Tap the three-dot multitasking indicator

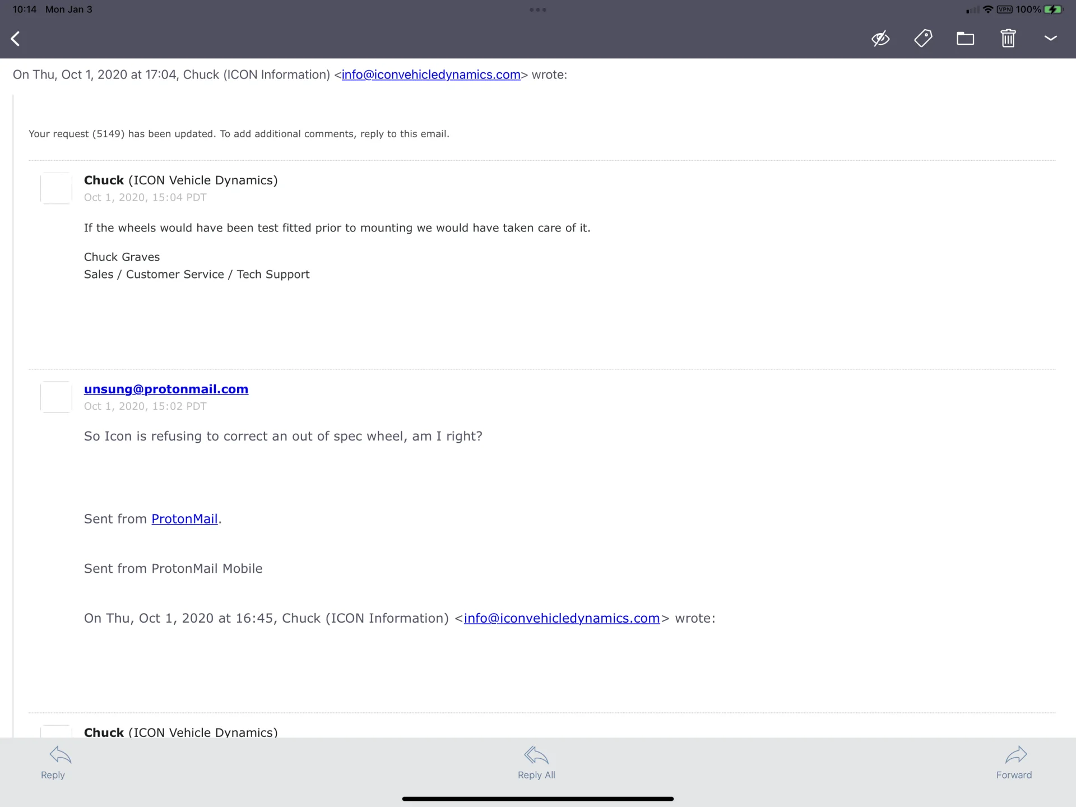coord(537,10)
